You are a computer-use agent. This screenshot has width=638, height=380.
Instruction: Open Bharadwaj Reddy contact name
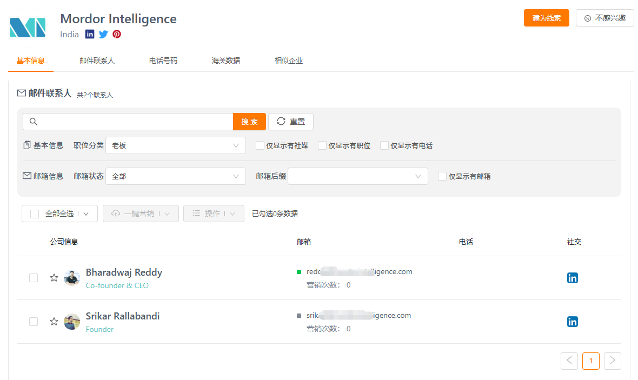tap(124, 272)
